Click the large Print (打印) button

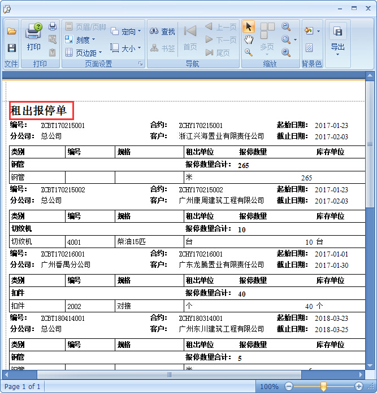tap(34, 37)
